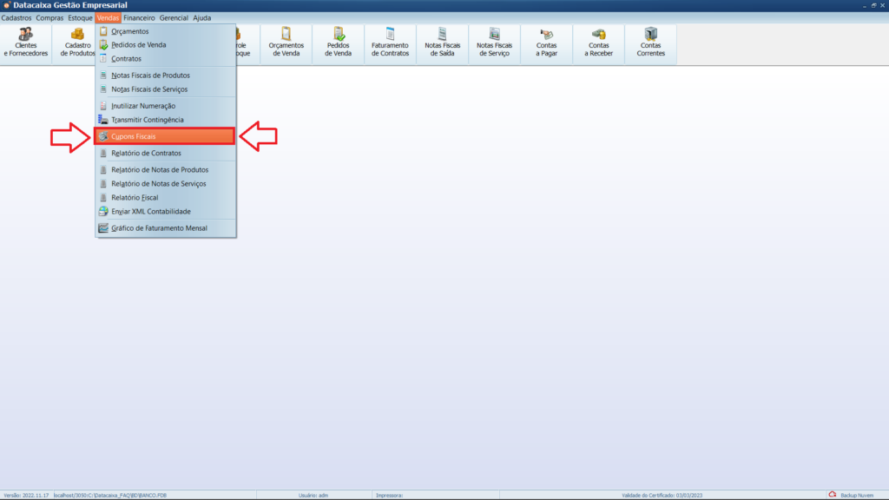This screenshot has height=500, width=889.
Task: Click Backup Nuvem in the status bar
Action: [x=853, y=493]
